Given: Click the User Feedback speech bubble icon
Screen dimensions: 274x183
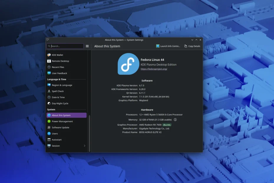Looking at the screenshot, I should (49, 73).
